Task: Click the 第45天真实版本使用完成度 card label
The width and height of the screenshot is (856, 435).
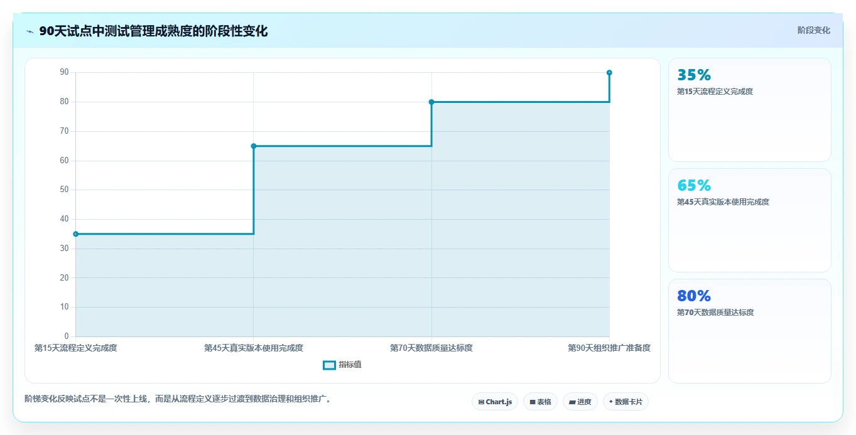Action: click(x=723, y=202)
